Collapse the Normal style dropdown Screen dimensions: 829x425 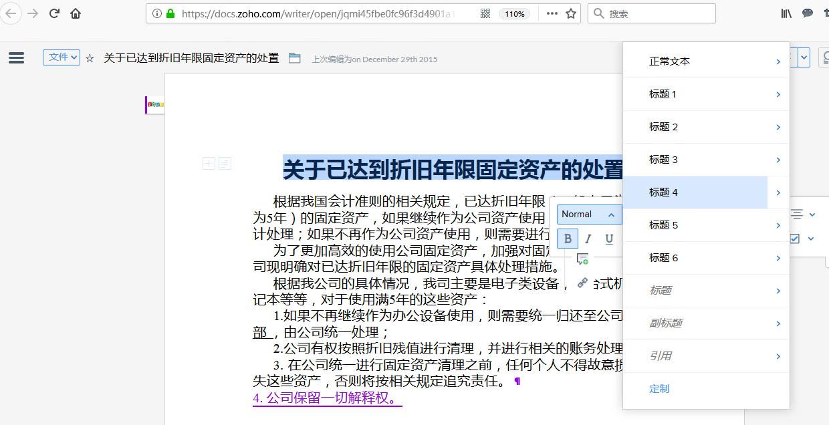click(x=611, y=215)
